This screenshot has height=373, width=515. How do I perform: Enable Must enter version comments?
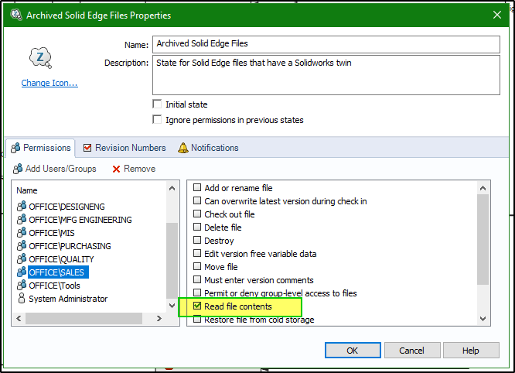point(197,279)
